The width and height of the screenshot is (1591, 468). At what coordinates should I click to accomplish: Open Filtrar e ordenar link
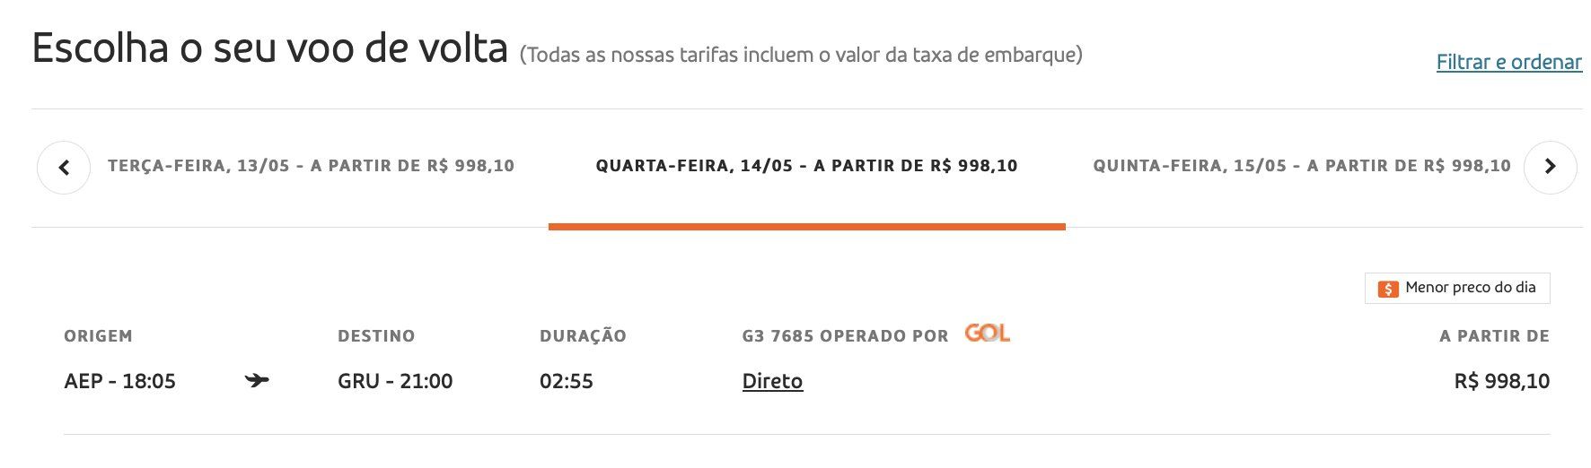pos(1508,62)
